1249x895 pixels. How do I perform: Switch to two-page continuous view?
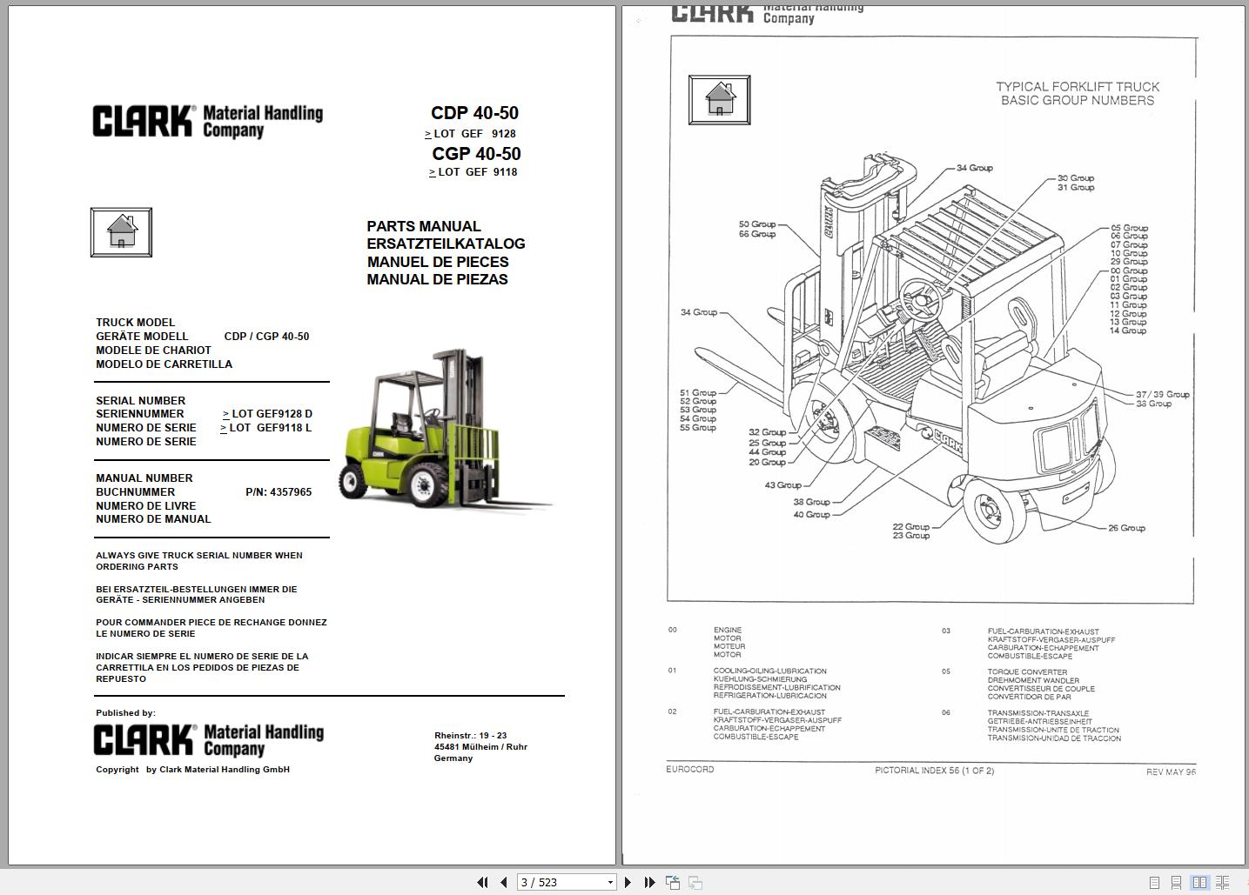1223,882
